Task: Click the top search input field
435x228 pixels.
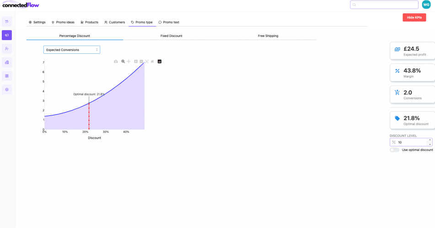Action: [384, 5]
